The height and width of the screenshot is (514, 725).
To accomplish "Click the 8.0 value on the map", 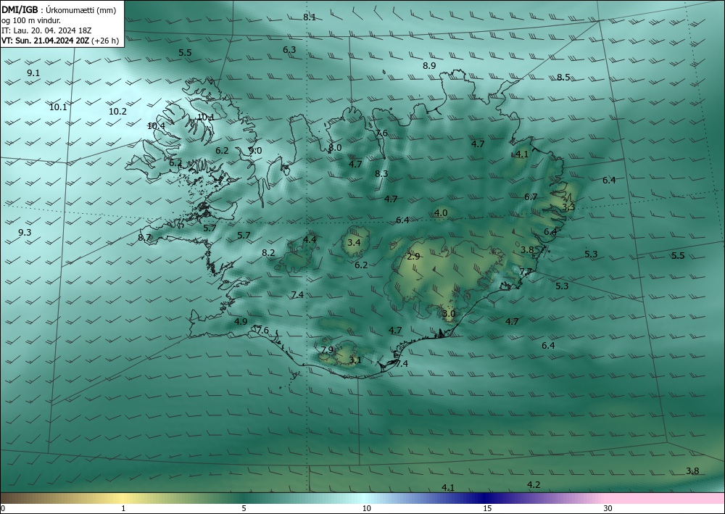I will click(x=335, y=148).
